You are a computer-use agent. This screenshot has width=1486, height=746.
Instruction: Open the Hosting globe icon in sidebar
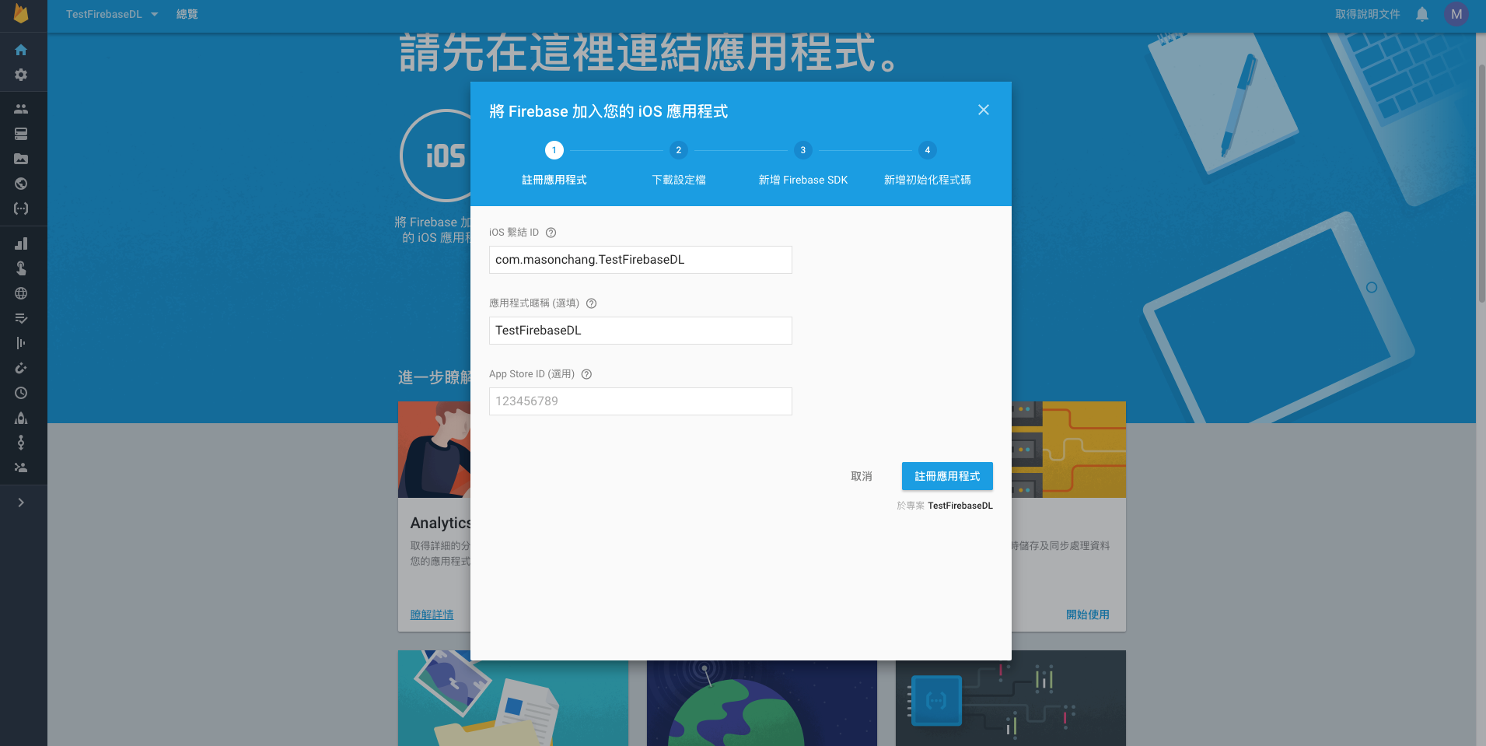click(21, 184)
